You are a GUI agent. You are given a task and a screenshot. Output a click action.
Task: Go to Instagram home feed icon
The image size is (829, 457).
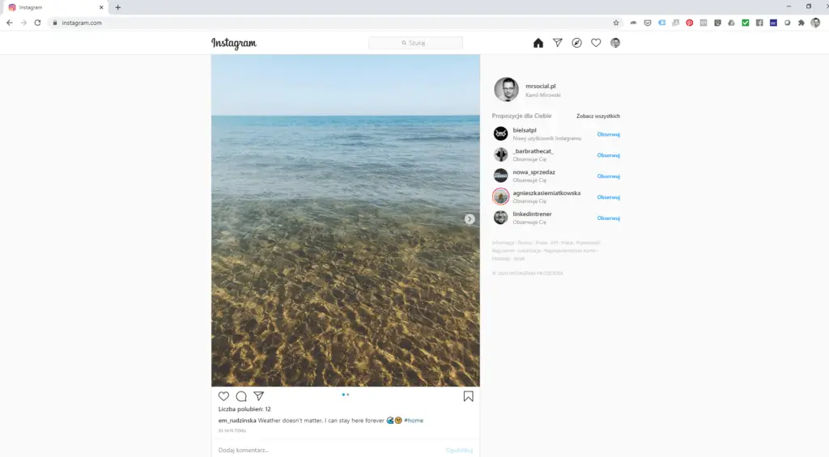(538, 43)
